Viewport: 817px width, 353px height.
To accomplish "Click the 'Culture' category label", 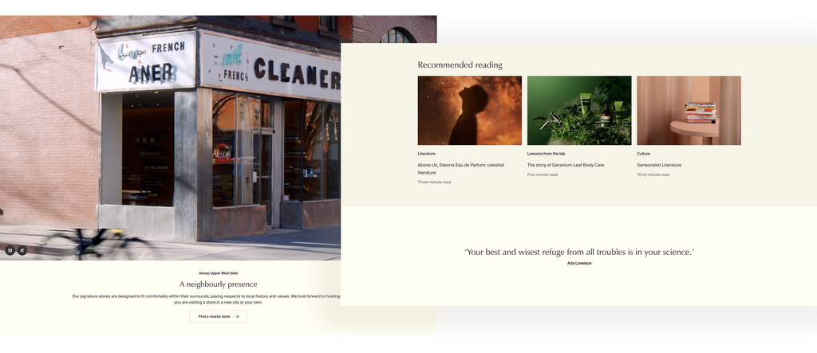I will tap(644, 154).
